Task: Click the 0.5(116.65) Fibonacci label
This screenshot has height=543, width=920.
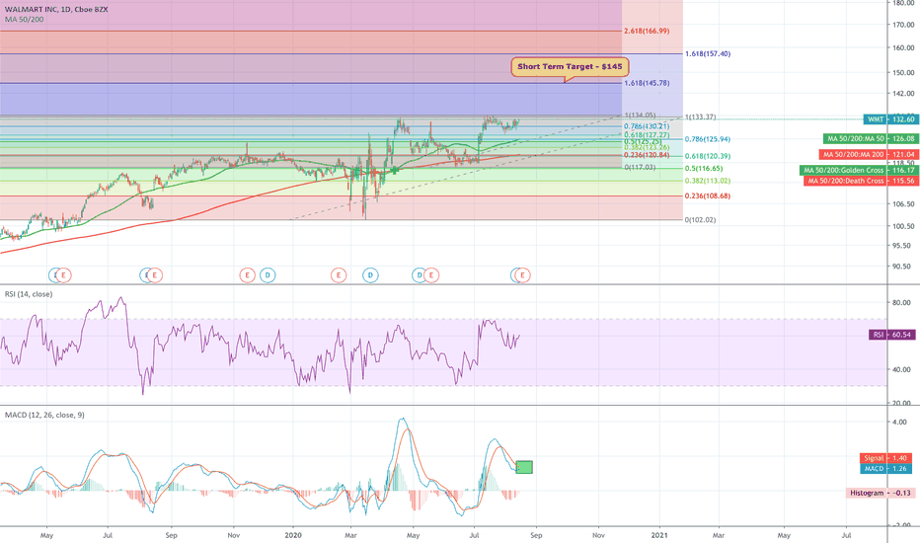Action: click(704, 169)
